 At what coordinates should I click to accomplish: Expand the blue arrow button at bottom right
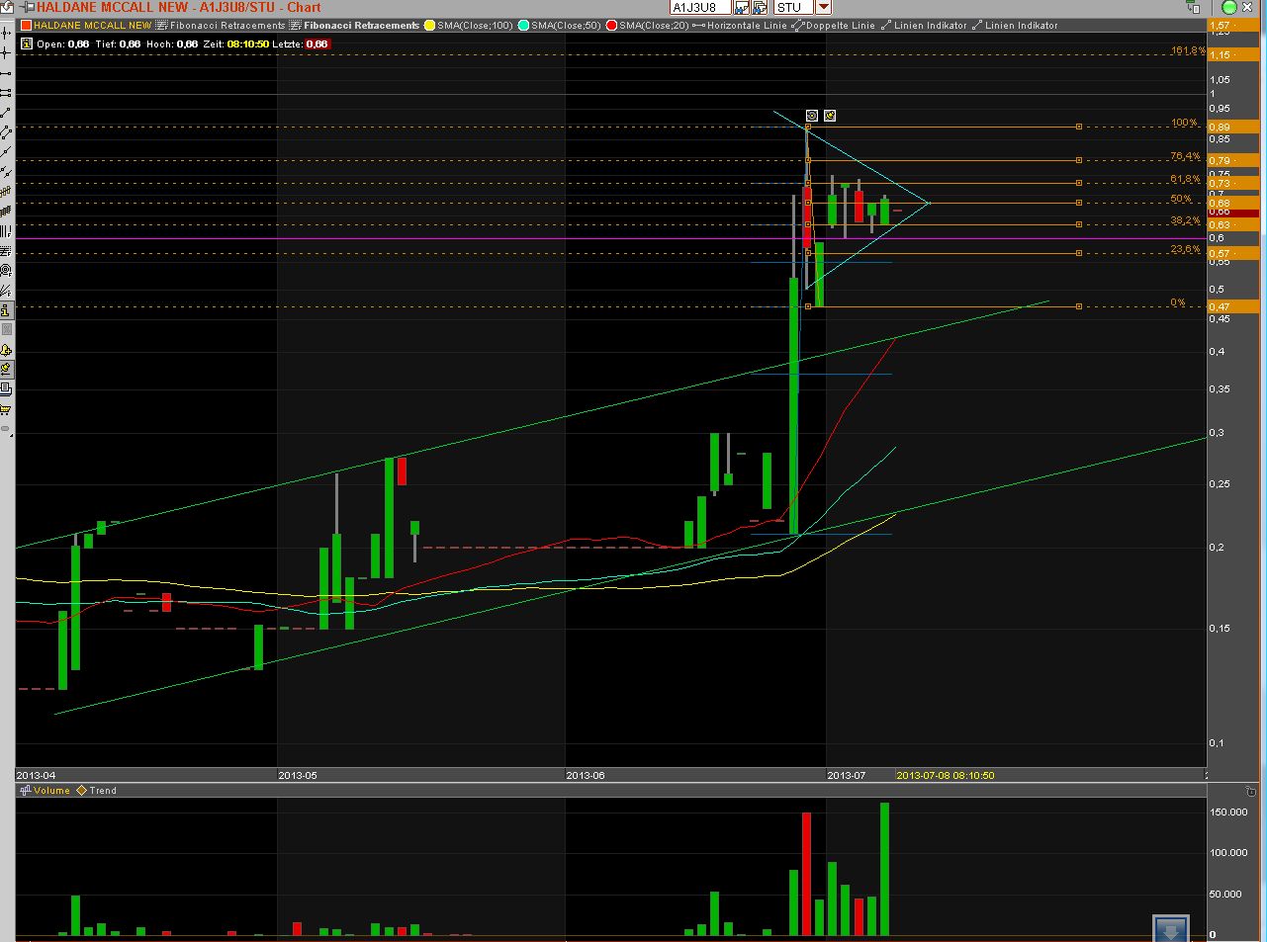tap(1170, 929)
